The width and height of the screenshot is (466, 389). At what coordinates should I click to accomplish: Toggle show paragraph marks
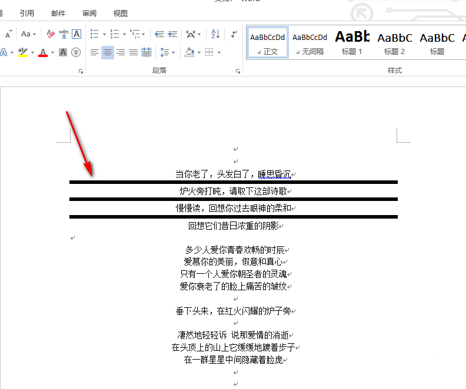[x=234, y=34]
